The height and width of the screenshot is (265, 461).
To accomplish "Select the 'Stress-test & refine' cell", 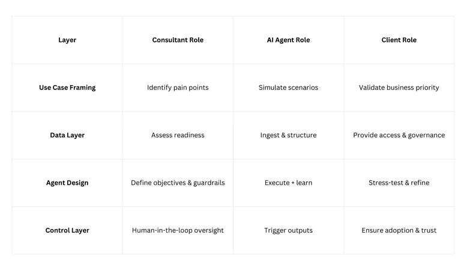I will [x=399, y=183].
